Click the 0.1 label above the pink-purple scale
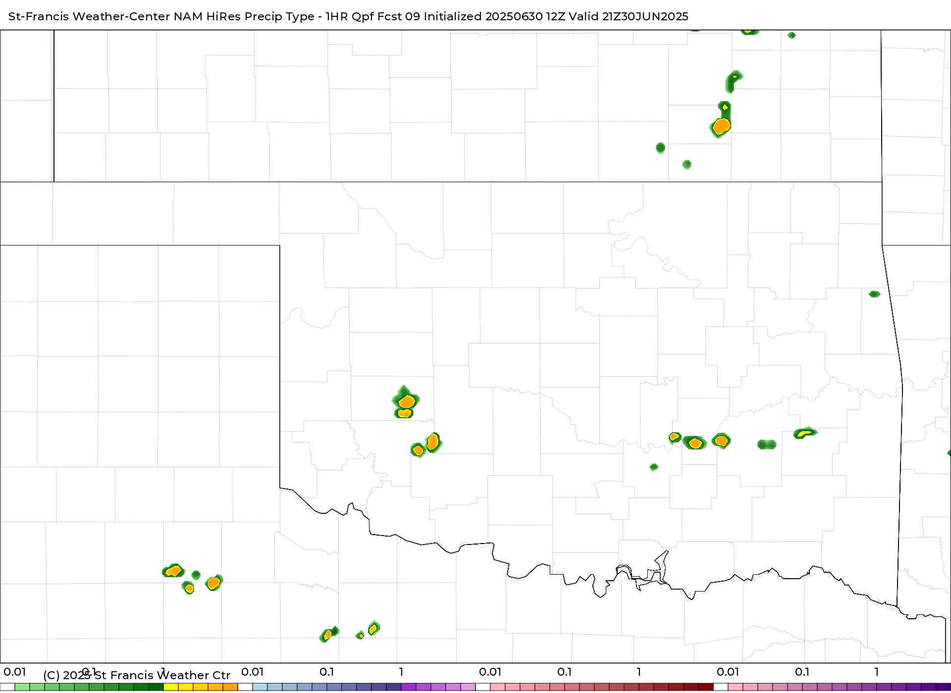This screenshot has width=951, height=693. tap(802, 672)
